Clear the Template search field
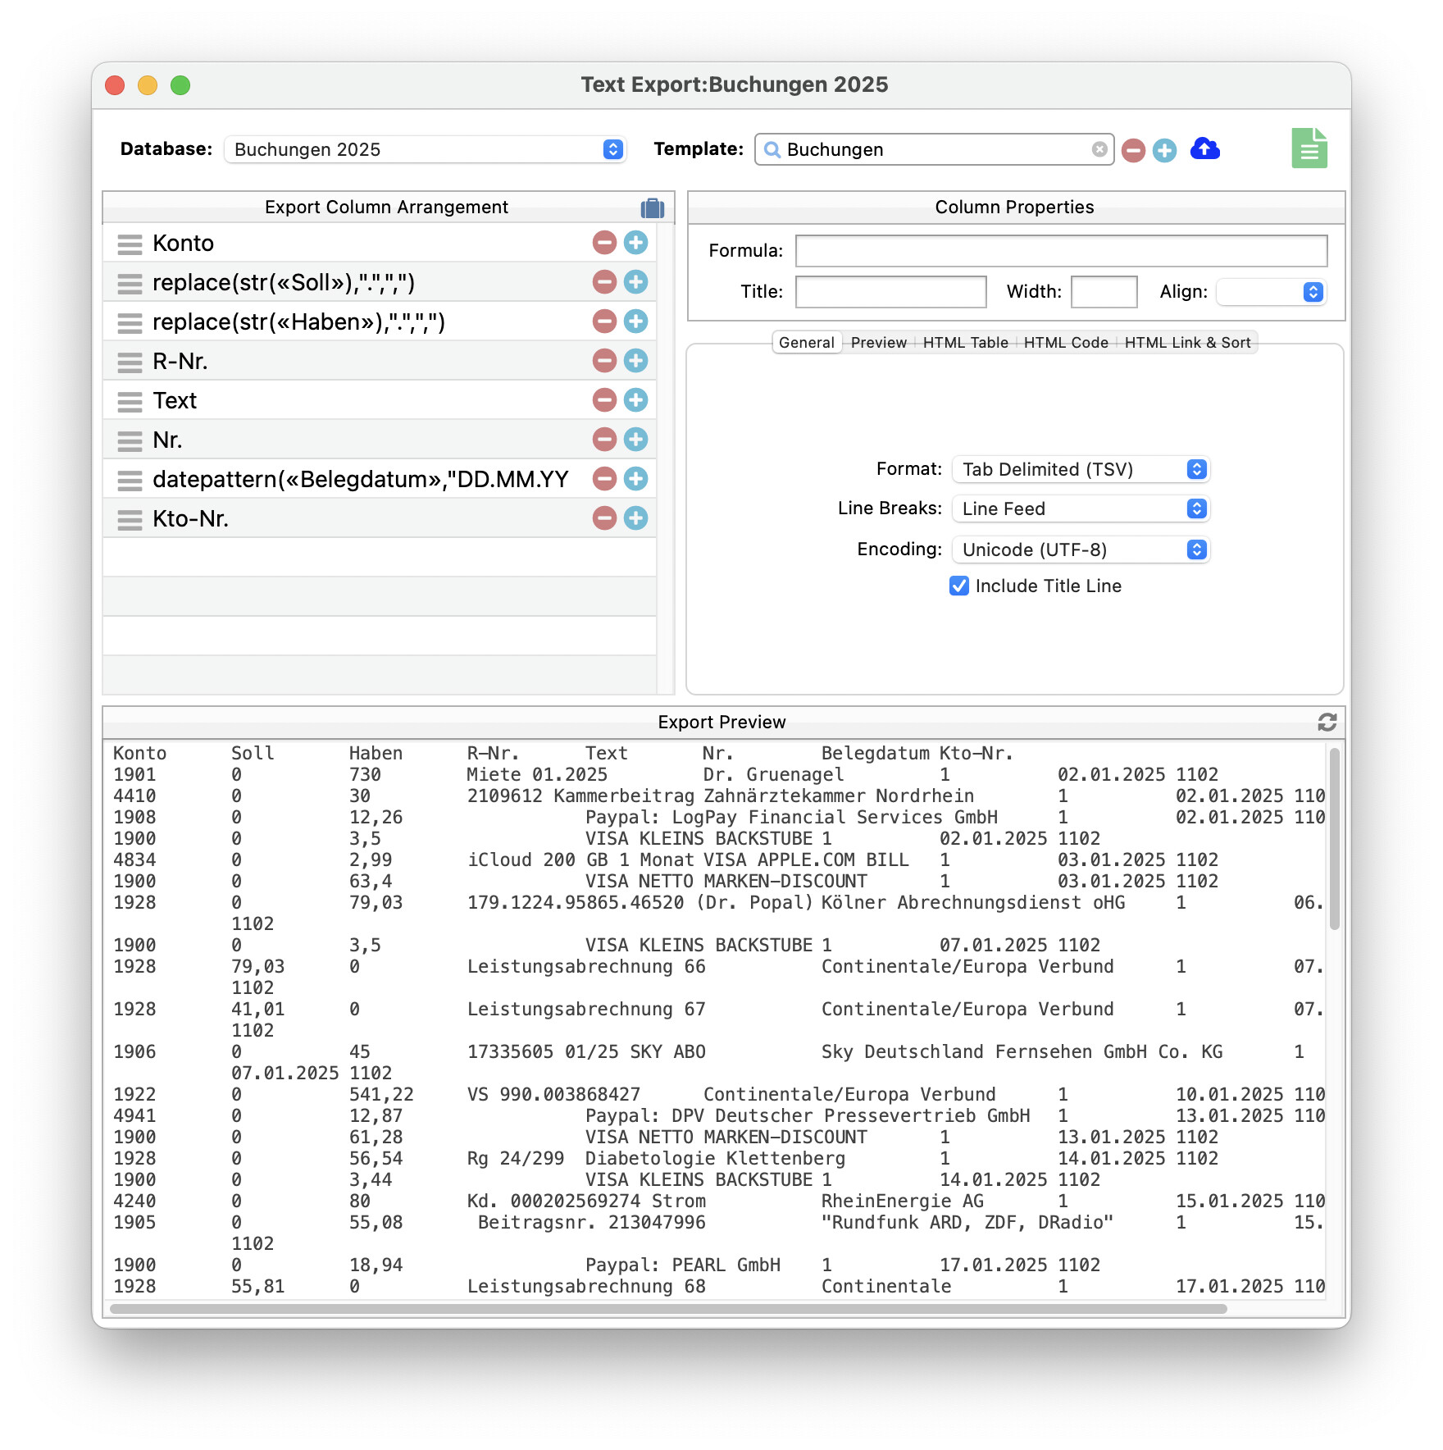The image size is (1443, 1450). pyautogui.click(x=1099, y=149)
